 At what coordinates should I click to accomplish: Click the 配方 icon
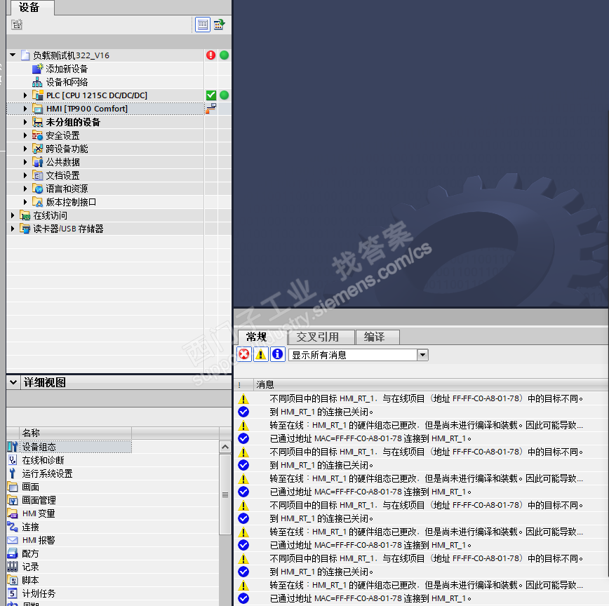coord(13,553)
